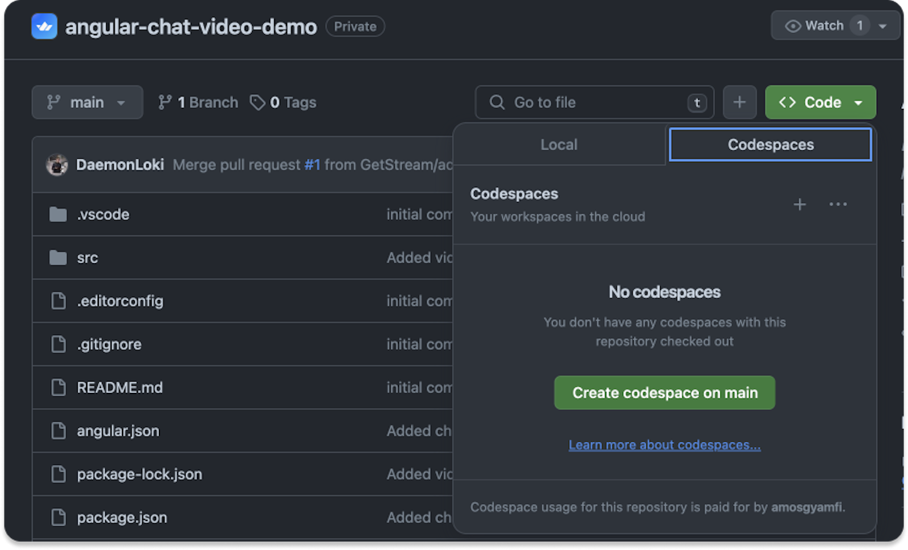
Task: Open the Learn more about codespaces link
Action: point(664,445)
